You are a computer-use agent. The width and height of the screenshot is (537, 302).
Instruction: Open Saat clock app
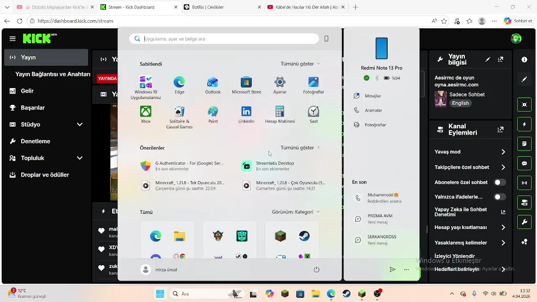tap(313, 115)
